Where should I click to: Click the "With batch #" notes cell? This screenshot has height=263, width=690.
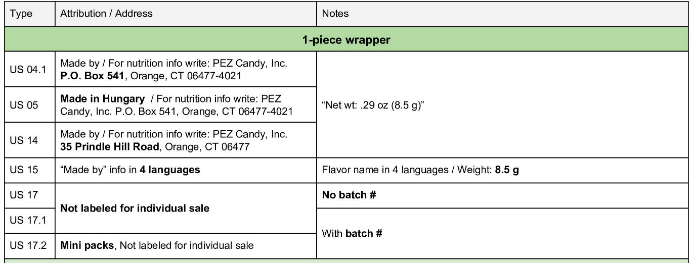(352, 234)
